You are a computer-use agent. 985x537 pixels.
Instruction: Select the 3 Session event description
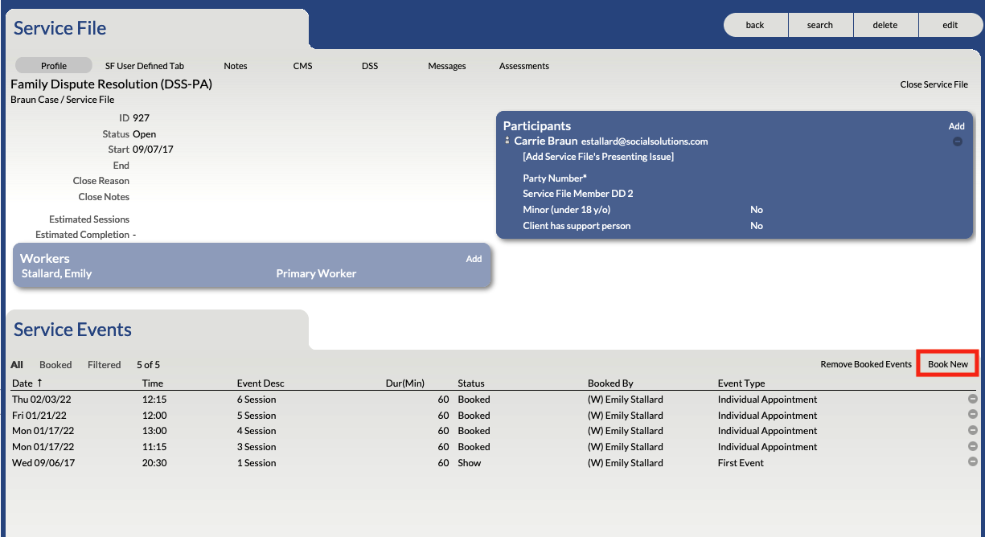click(257, 447)
